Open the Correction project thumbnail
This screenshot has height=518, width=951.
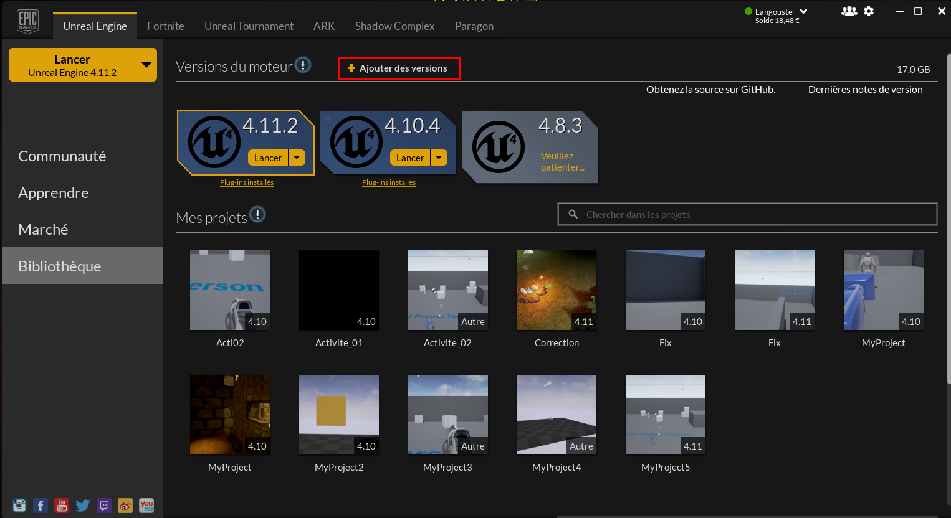coord(557,290)
